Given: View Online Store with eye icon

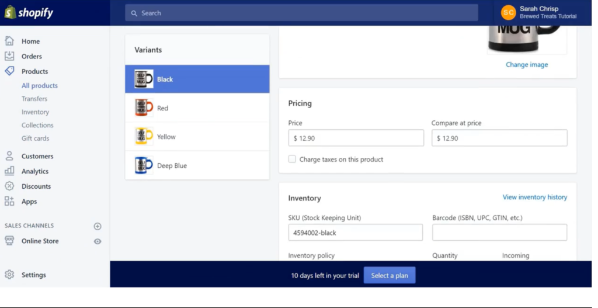Looking at the screenshot, I should tap(98, 241).
